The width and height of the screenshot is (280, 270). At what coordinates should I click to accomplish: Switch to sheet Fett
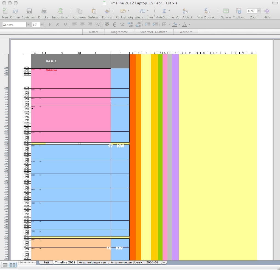[x=46, y=262]
